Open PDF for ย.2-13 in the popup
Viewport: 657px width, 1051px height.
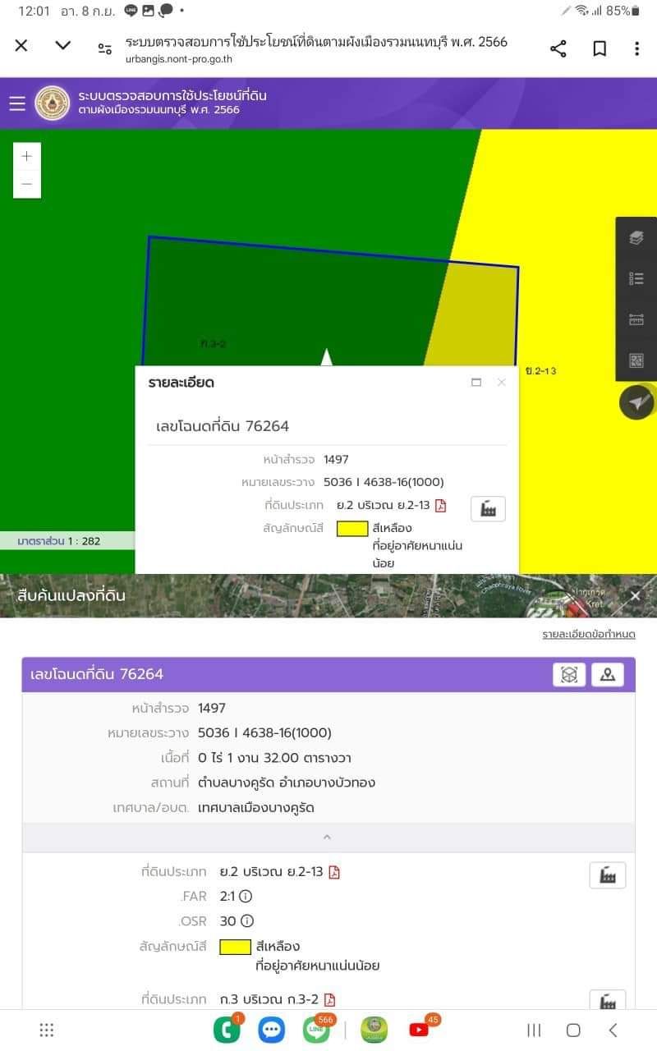coord(441,505)
